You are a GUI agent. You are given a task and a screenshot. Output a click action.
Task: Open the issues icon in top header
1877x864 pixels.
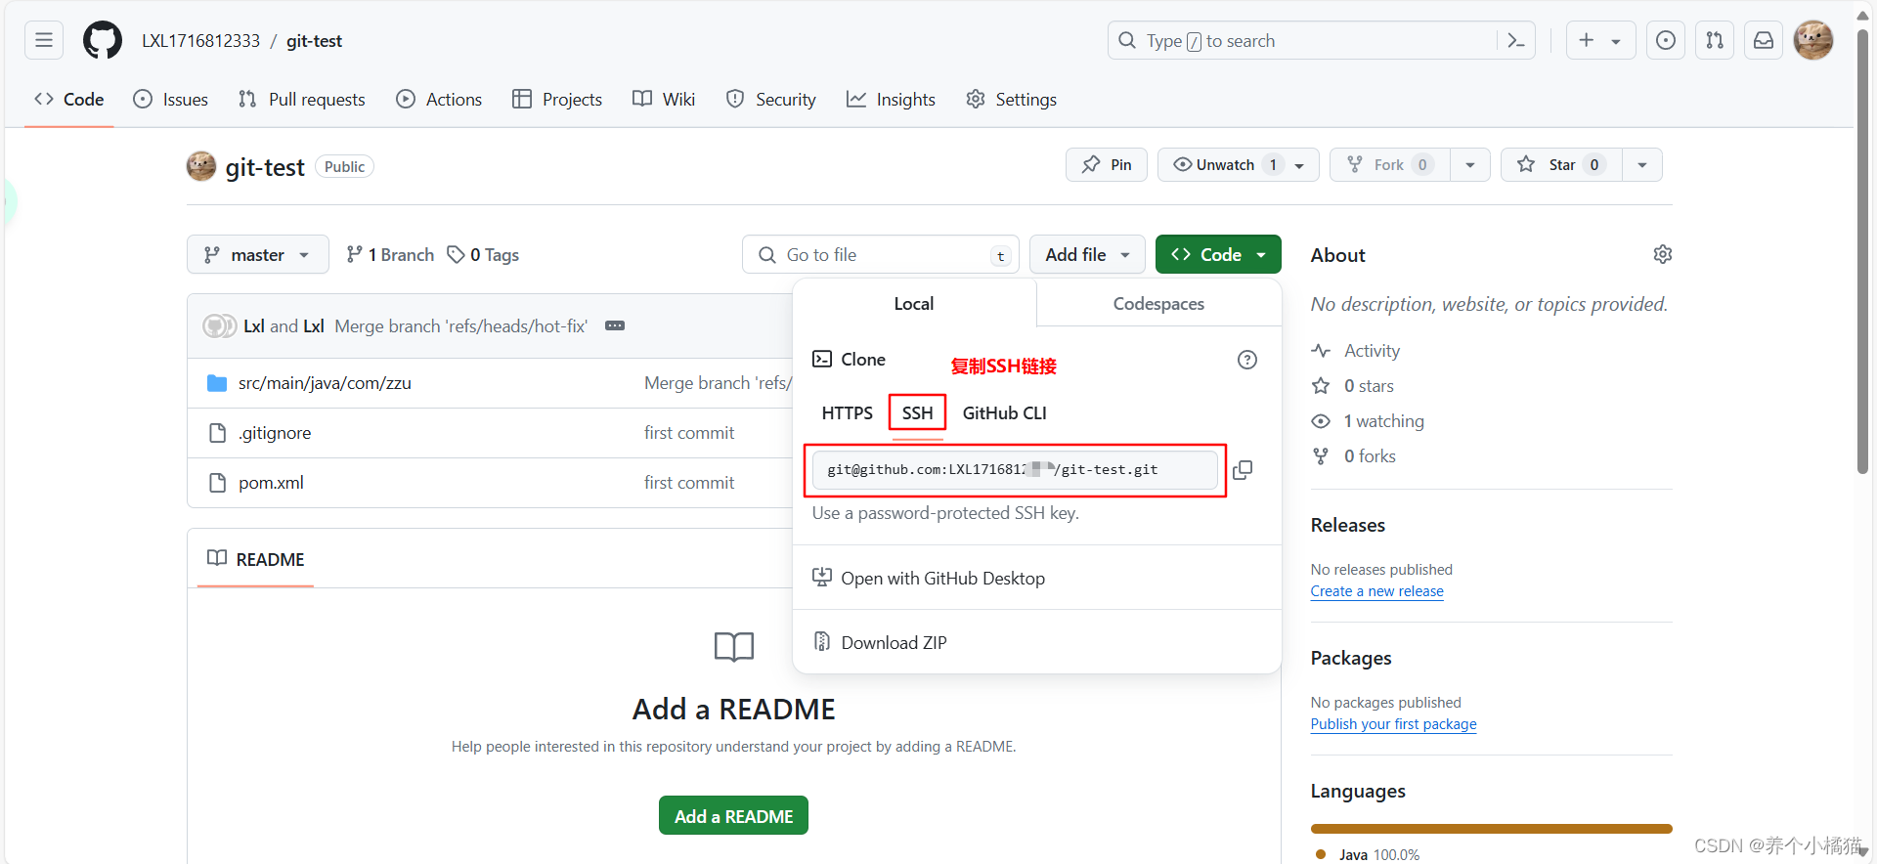1666,40
